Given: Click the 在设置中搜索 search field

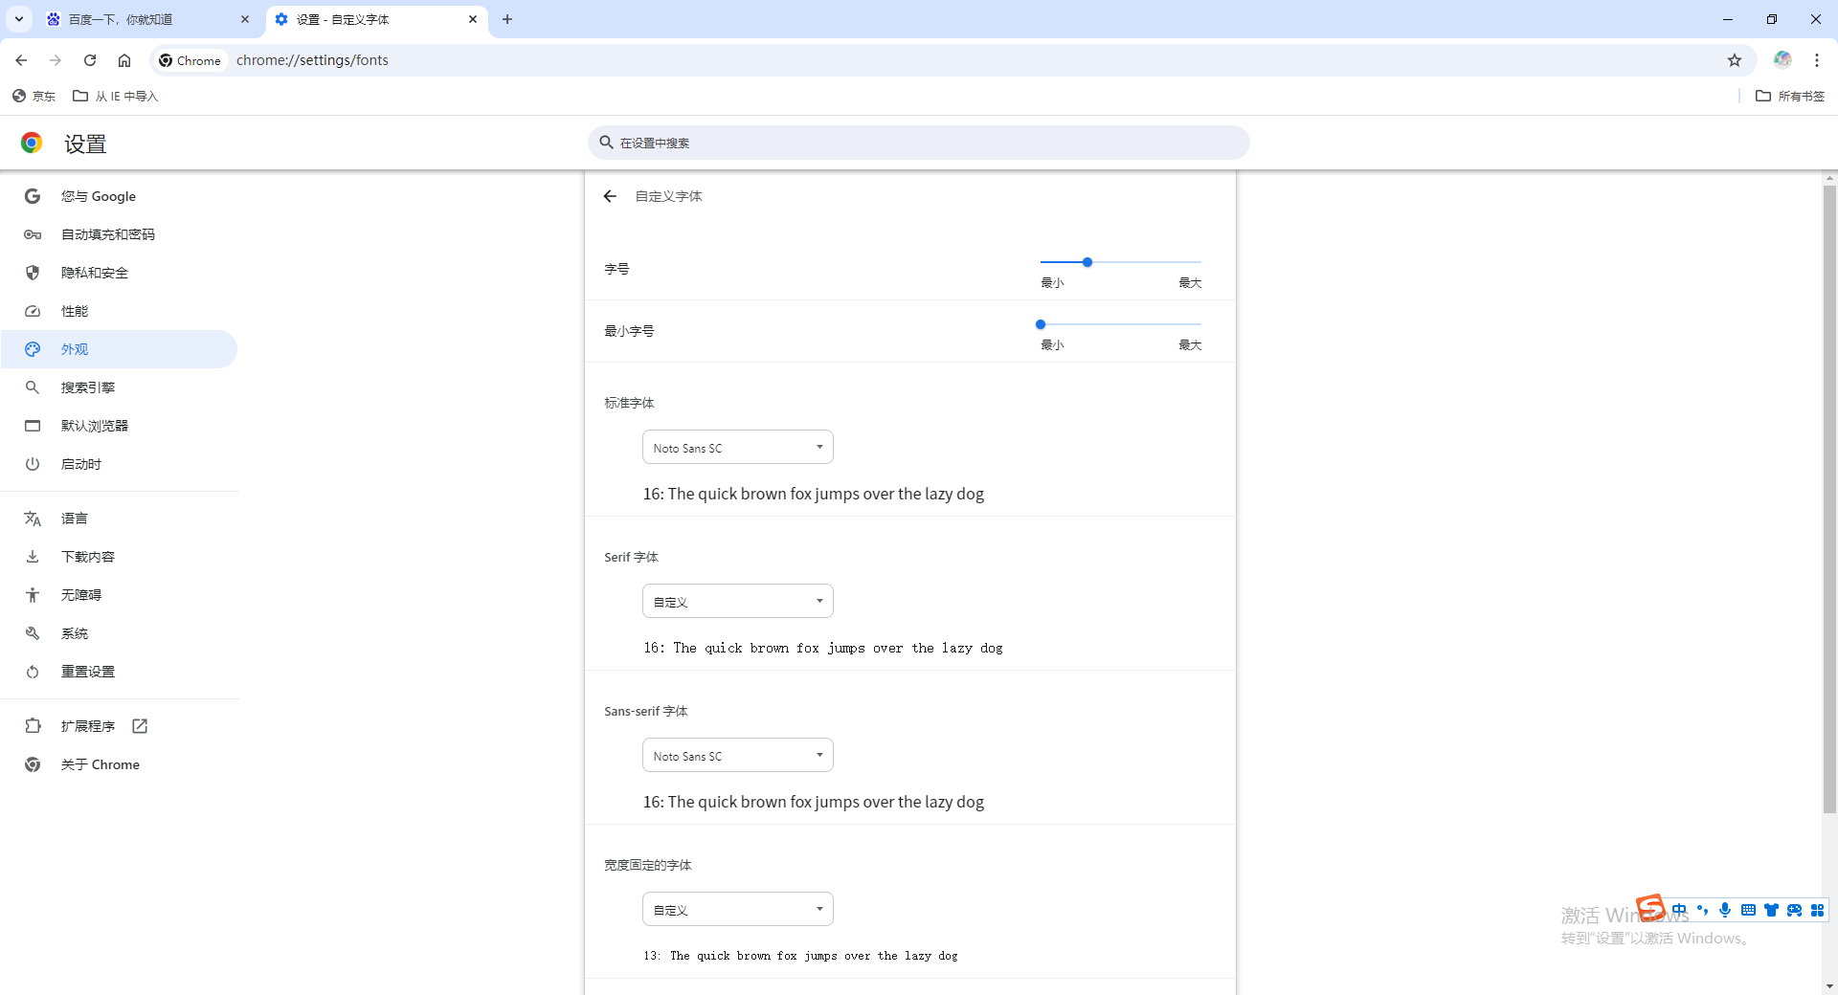Looking at the screenshot, I should click(x=919, y=143).
